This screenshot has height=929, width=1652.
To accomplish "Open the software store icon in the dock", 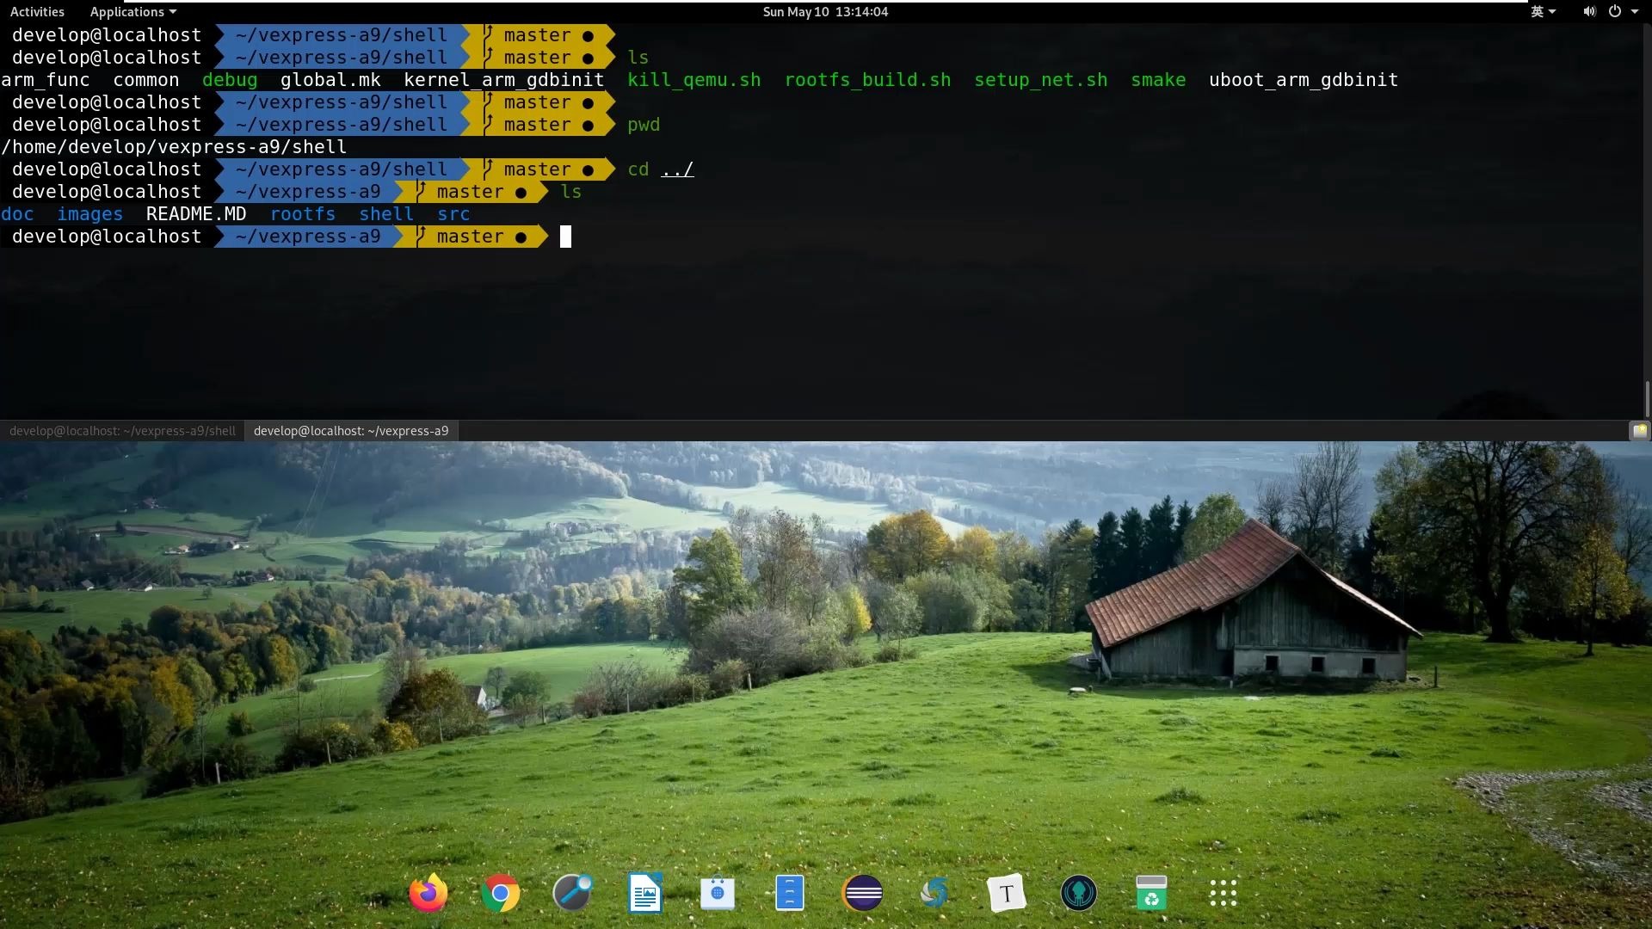I will [717, 892].
